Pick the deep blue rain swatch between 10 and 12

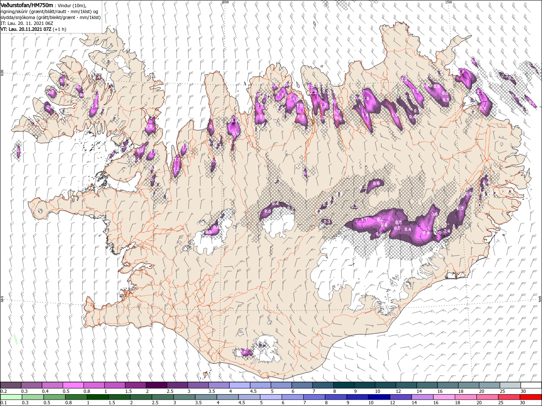pyautogui.click(x=379, y=397)
